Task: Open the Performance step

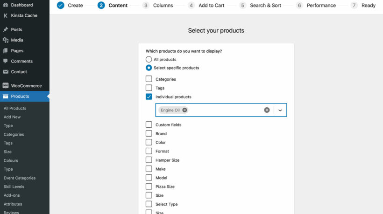Action: click(321, 6)
